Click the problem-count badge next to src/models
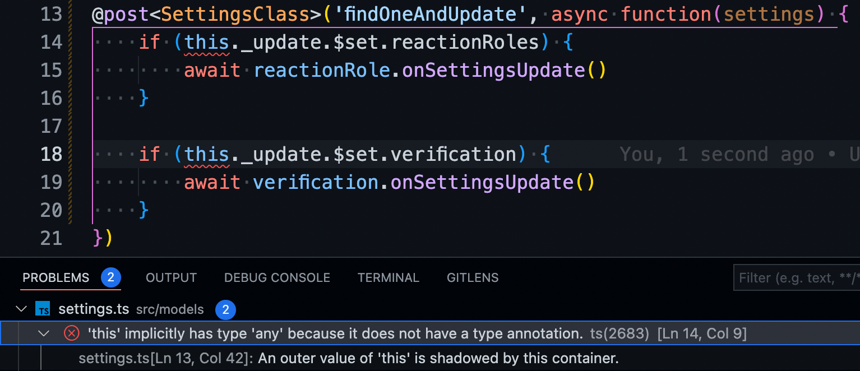 point(226,309)
